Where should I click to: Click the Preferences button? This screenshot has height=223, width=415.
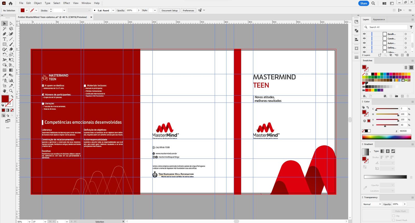click(188, 10)
